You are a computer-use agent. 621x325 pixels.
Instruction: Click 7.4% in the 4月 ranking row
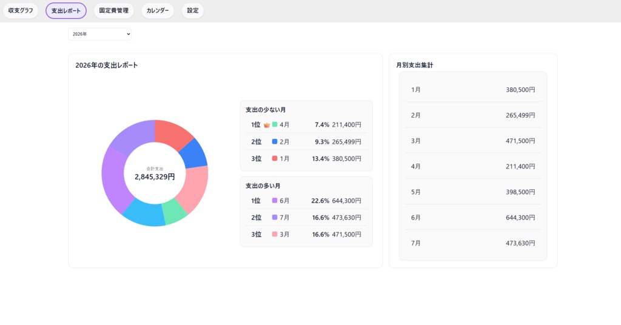click(x=322, y=125)
